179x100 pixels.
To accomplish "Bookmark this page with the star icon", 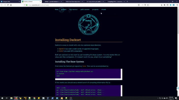I will 148,5.
